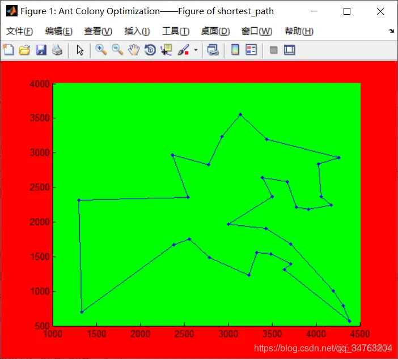The width and height of the screenshot is (398, 359).
Task: Activate the Zoom Out magnifier tool
Action: 117,50
